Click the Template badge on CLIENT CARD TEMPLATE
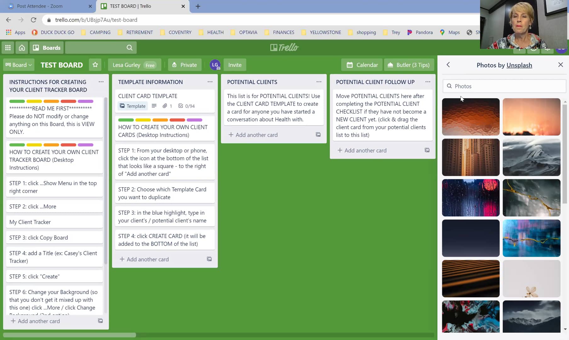569x340 pixels. [x=132, y=106]
